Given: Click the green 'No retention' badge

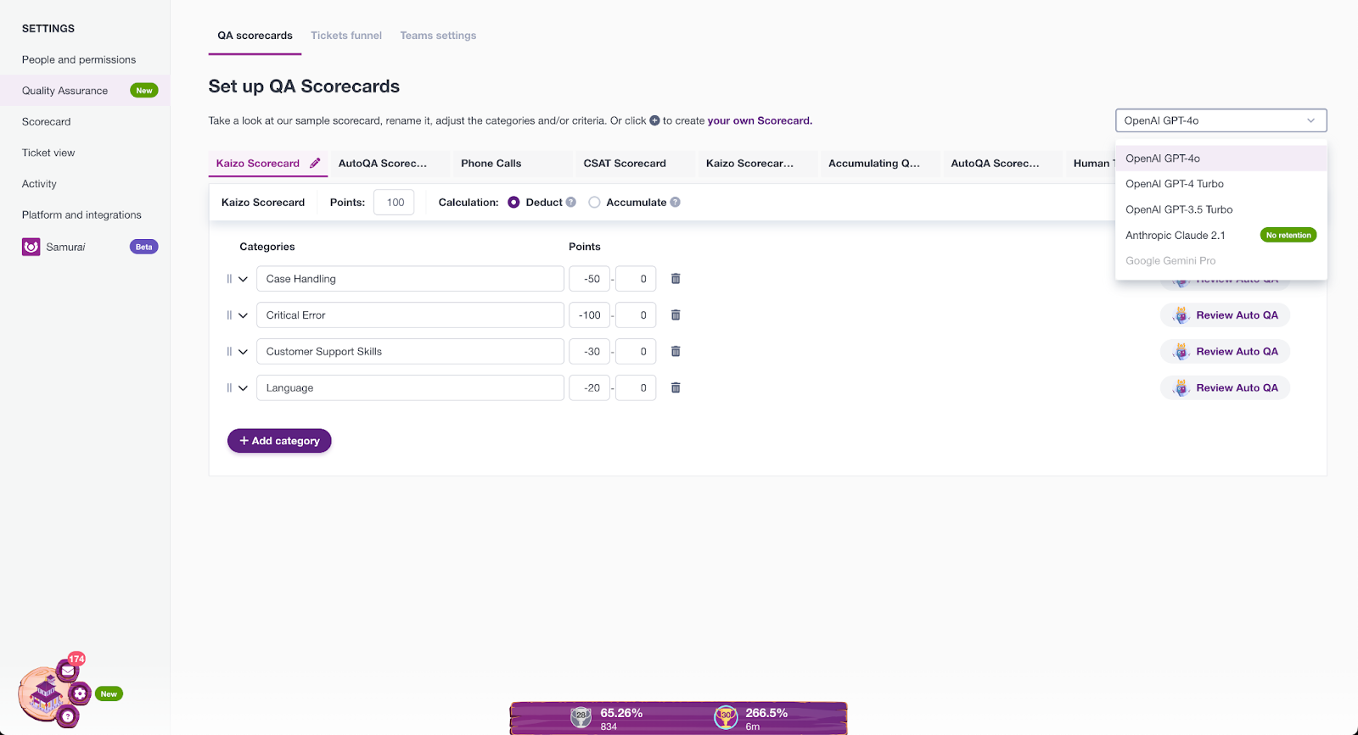Looking at the screenshot, I should (x=1288, y=235).
